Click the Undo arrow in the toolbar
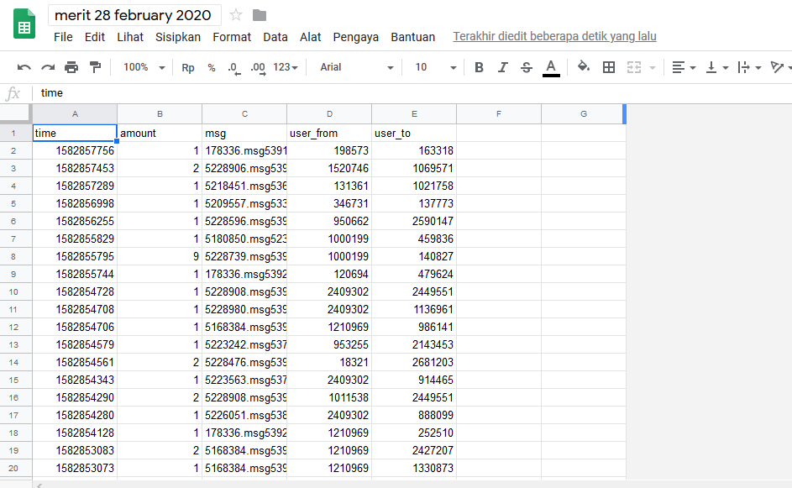 [x=24, y=67]
